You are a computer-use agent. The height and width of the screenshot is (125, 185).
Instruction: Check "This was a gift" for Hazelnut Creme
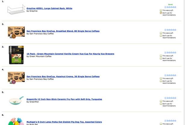161,78
